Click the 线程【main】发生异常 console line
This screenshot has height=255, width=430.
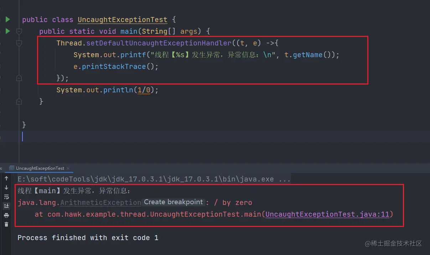[74, 191]
